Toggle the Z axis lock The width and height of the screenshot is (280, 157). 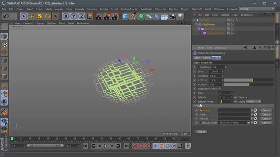[82, 16]
